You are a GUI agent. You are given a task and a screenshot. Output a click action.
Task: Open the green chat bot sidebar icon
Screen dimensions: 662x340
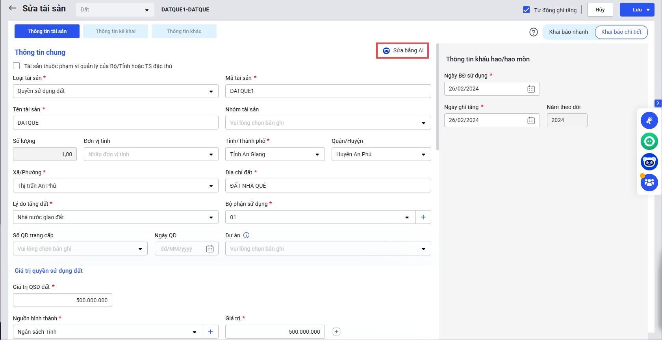coord(649,141)
